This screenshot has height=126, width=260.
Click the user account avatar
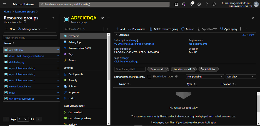pyautogui.click(x=256, y=4)
